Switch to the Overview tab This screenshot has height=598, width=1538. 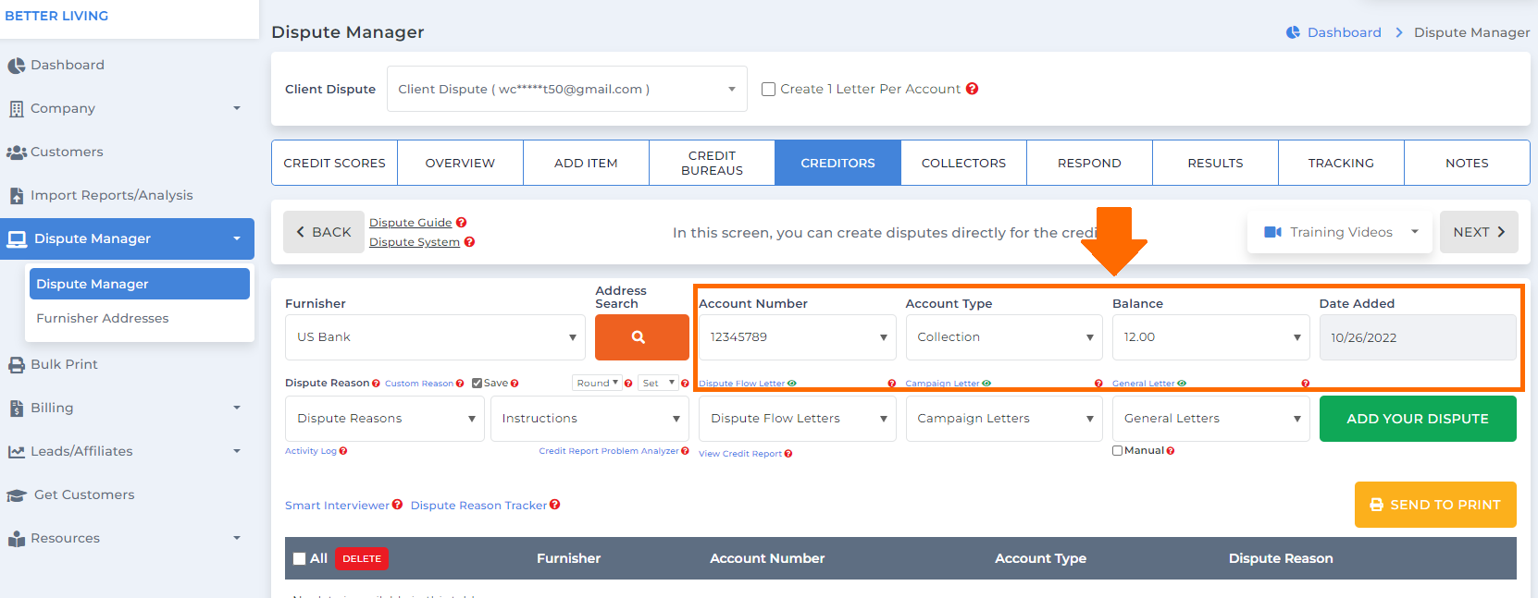pos(460,163)
